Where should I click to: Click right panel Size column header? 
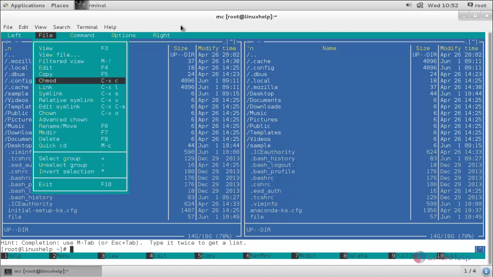click(x=423, y=48)
